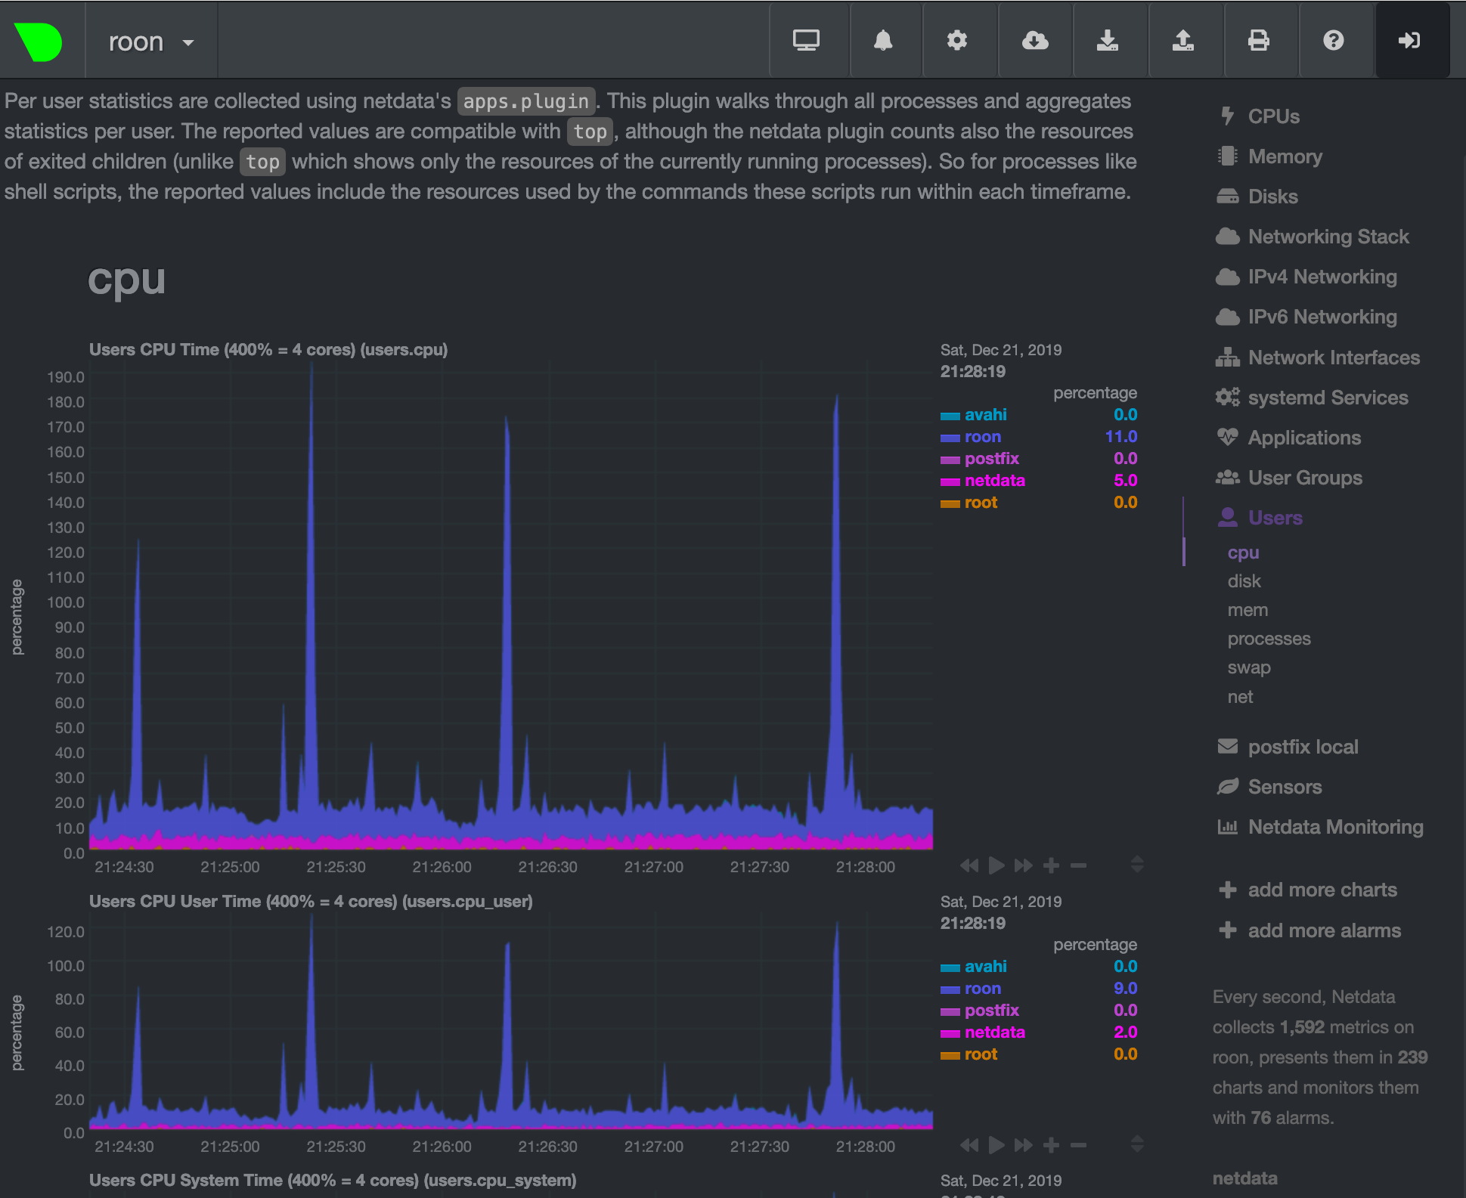Click the cloud download update icon
Image resolution: width=1466 pixels, height=1198 pixels.
(x=1034, y=40)
